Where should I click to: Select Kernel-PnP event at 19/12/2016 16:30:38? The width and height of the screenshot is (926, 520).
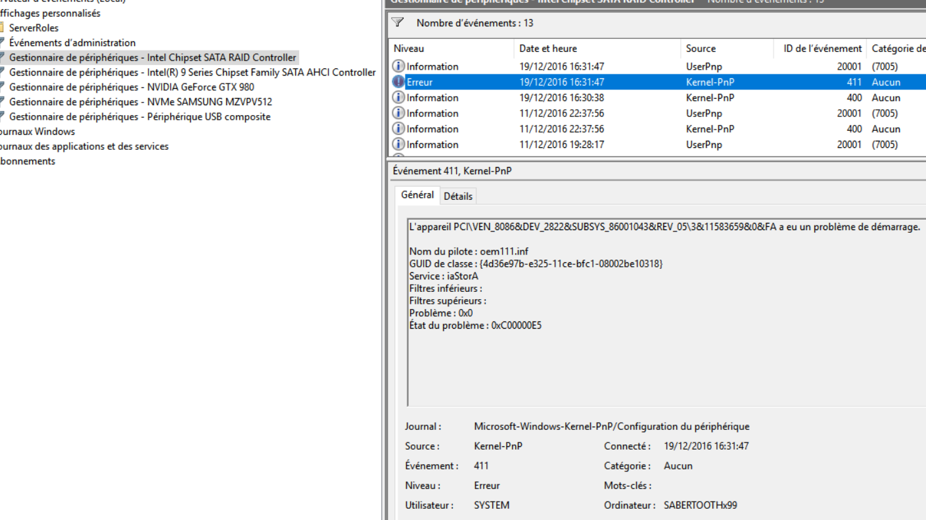(x=658, y=97)
